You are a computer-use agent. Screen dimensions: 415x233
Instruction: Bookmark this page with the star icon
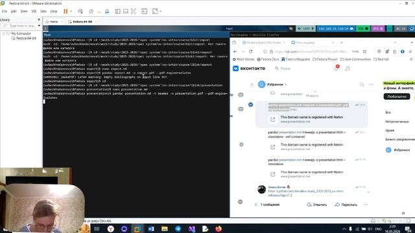point(364,52)
